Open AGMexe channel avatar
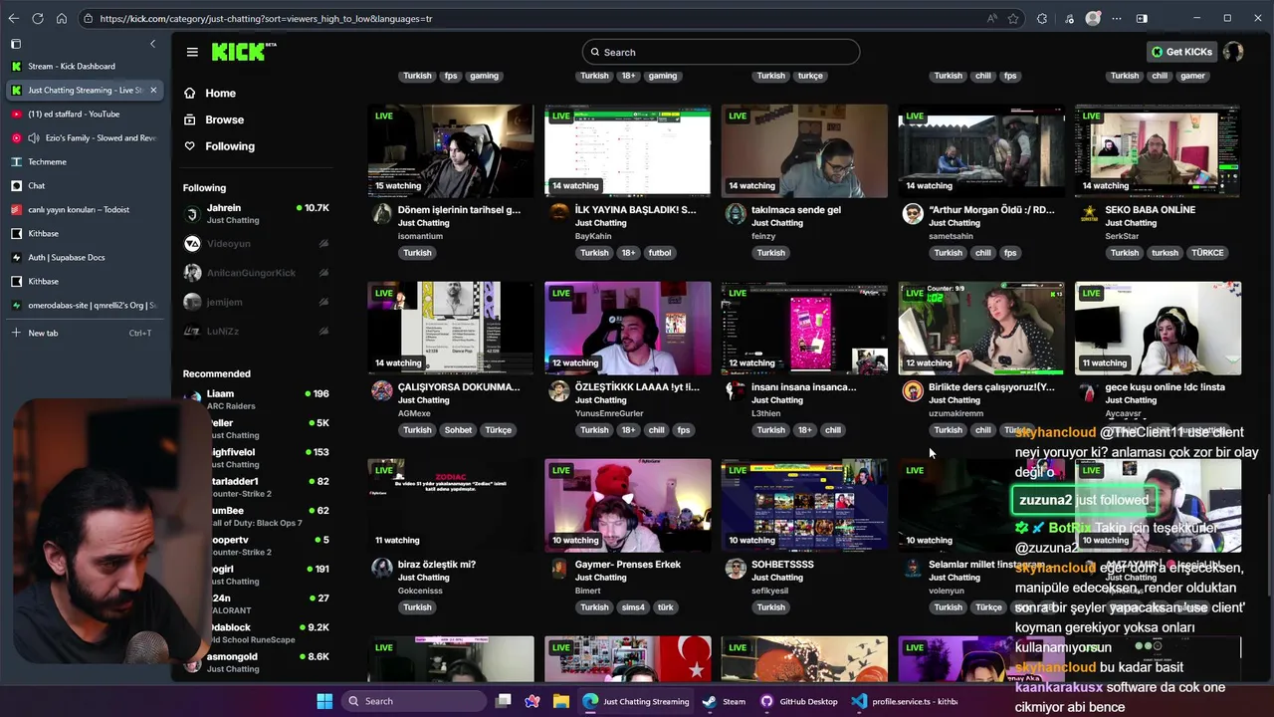 tap(381, 390)
